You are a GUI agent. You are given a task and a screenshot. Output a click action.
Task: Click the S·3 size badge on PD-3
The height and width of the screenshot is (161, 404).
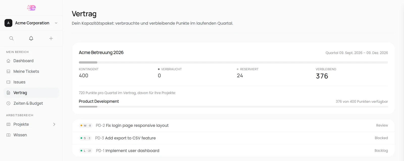[85, 138]
